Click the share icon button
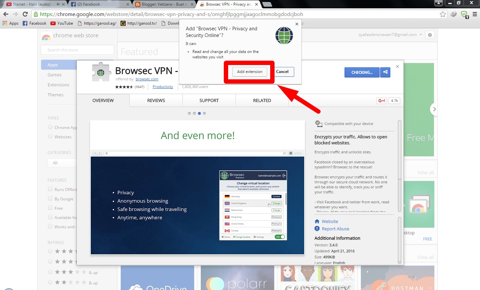The image size is (480, 290). [x=385, y=72]
